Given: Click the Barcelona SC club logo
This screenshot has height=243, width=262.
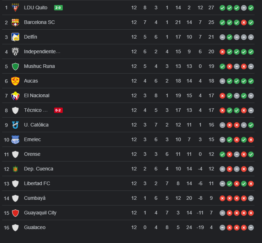Looking at the screenshot, I should (x=15, y=22).
